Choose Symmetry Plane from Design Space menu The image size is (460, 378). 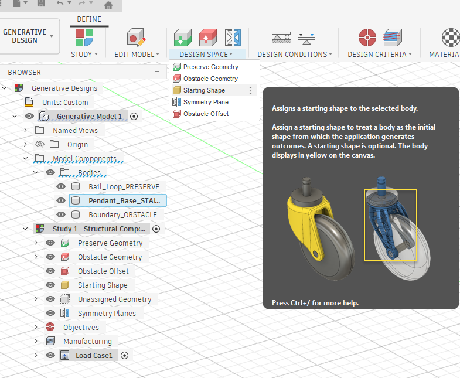pos(214,102)
